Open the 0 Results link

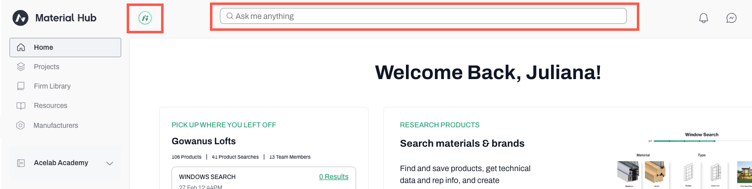tap(334, 177)
